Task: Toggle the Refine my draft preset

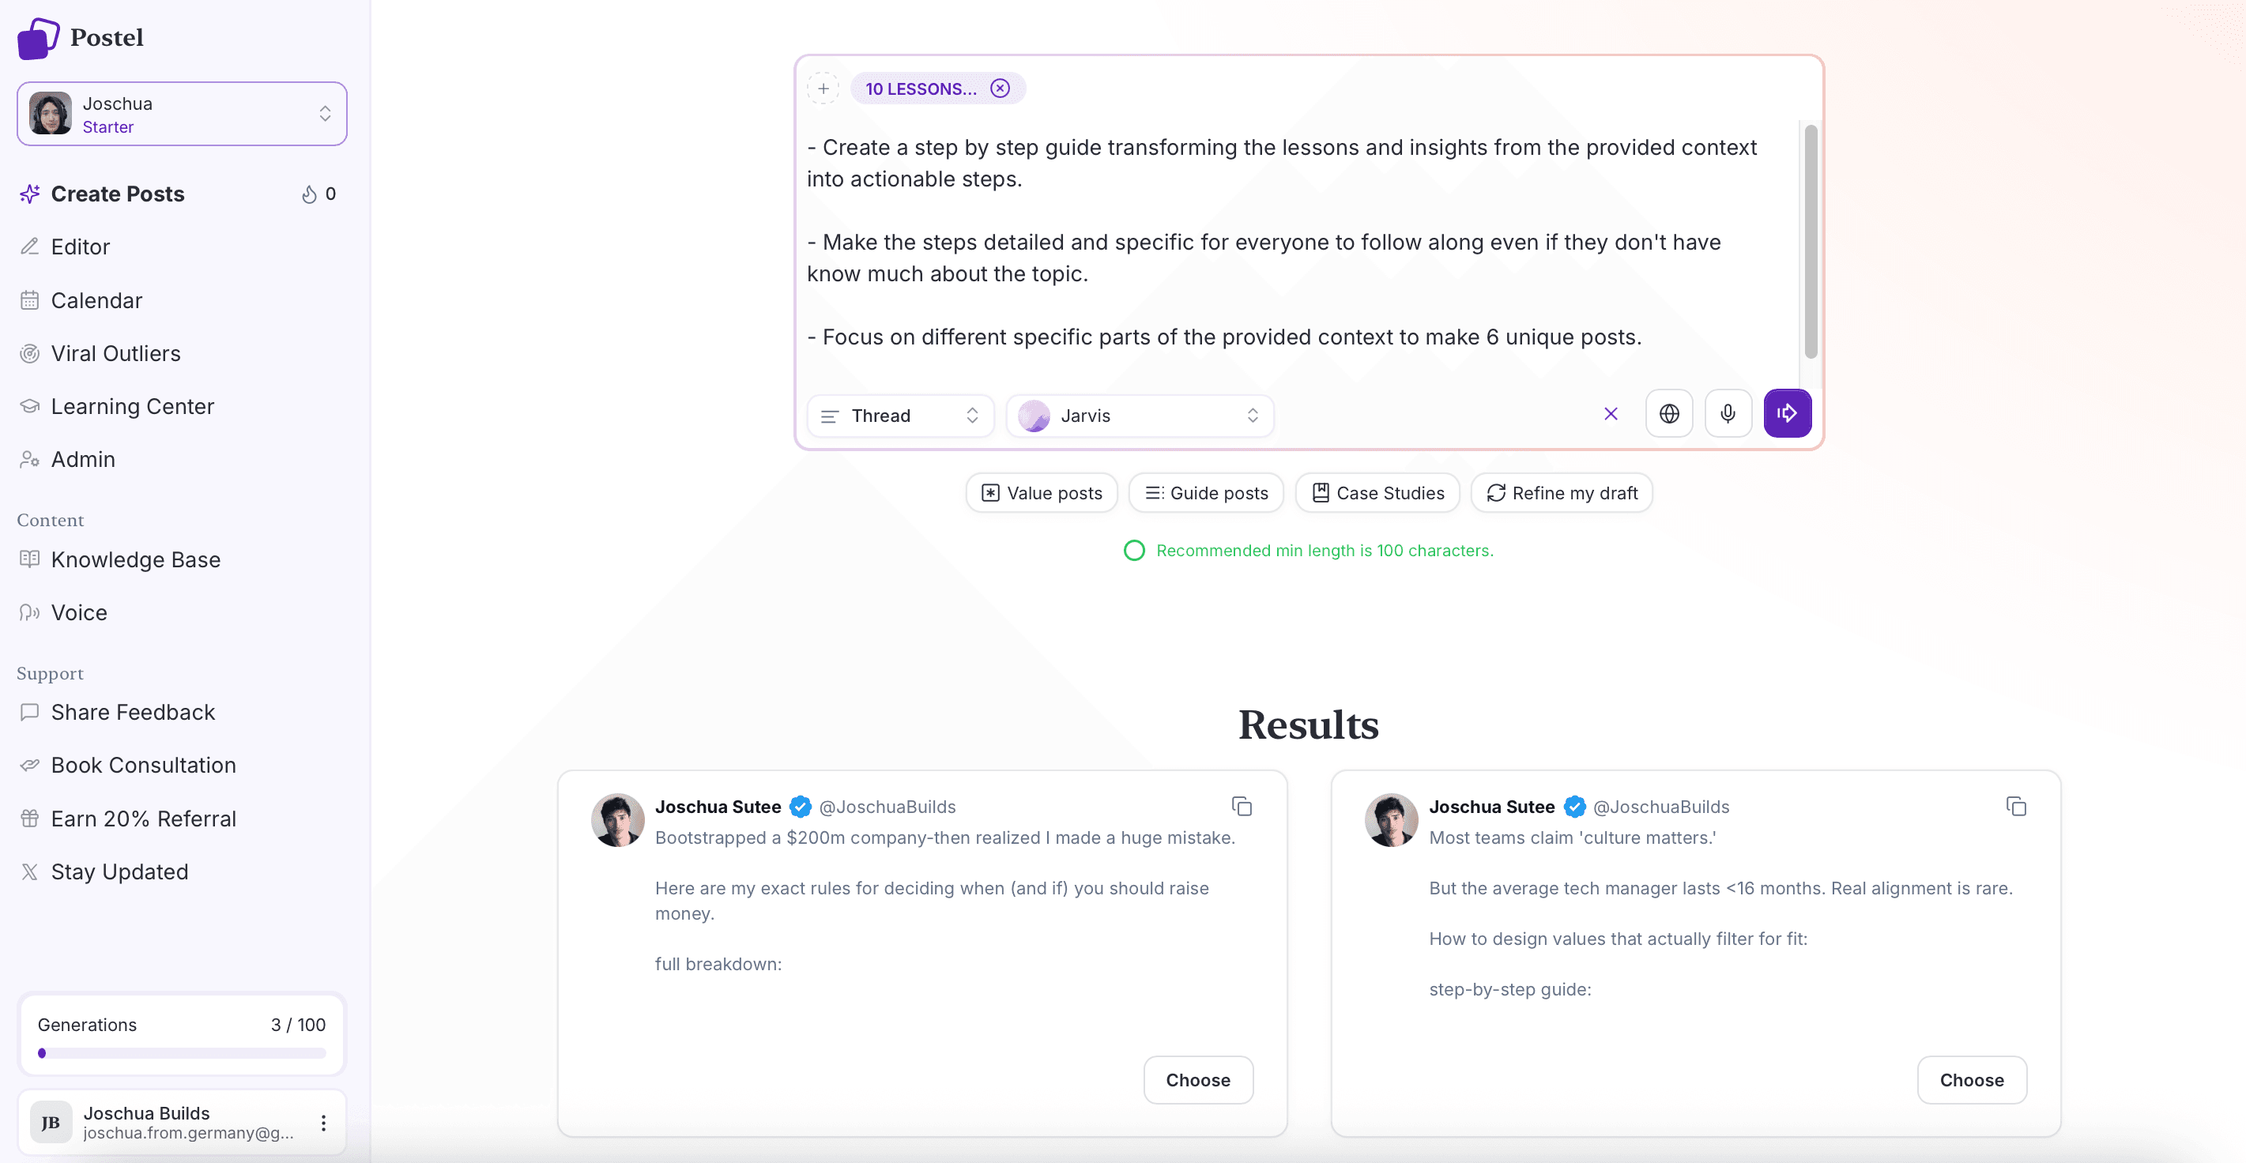Action: [x=1562, y=494]
